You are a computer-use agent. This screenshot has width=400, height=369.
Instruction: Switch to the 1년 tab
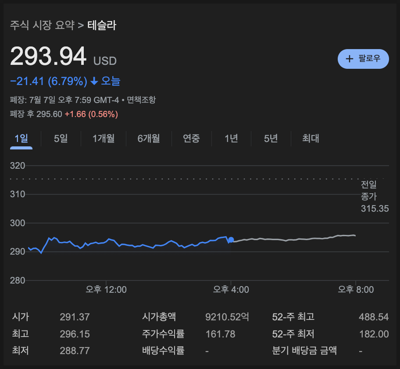click(x=231, y=138)
